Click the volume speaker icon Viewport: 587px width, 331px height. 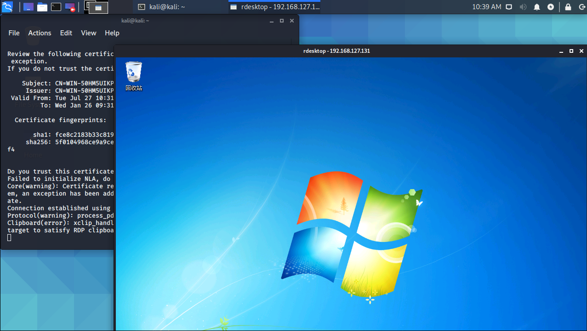[523, 7]
